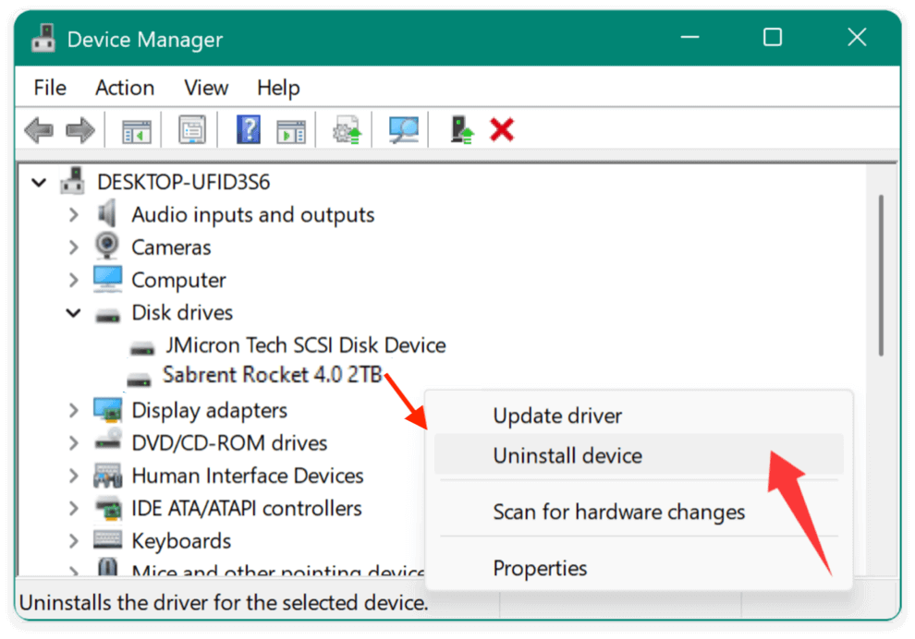This screenshot has width=915, height=639.
Task: Click the Forward navigation arrow in the toolbar
Action: (x=80, y=129)
